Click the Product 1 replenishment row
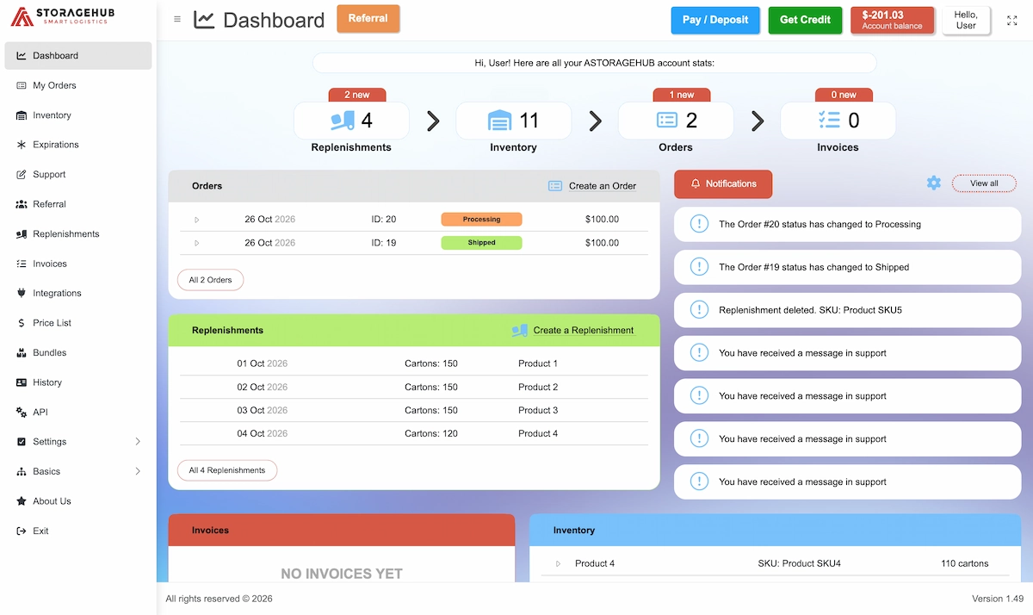This screenshot has width=1033, height=615. 414,363
